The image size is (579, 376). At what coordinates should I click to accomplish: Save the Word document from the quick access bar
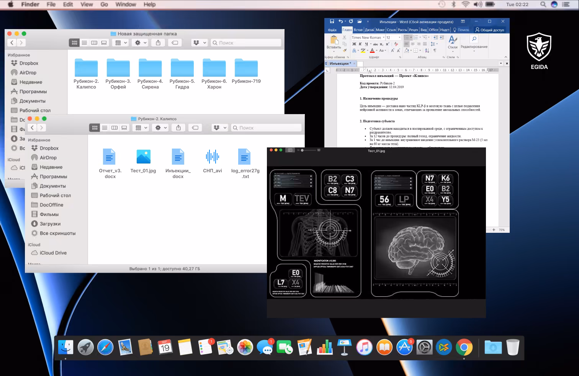(332, 21)
